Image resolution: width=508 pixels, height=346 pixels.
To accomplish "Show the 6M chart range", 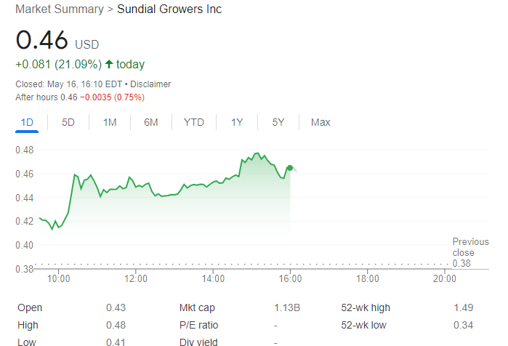I will click(151, 122).
